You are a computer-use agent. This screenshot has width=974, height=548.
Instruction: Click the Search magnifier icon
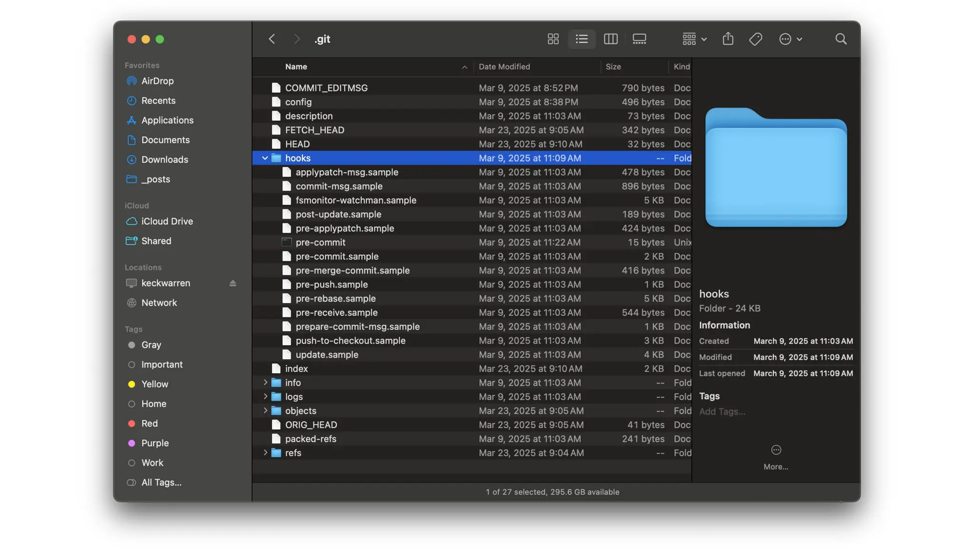(841, 39)
